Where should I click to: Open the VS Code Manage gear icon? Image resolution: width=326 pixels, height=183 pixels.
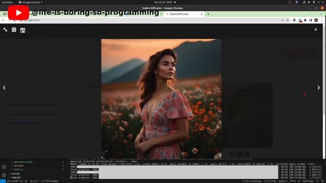coord(4,175)
